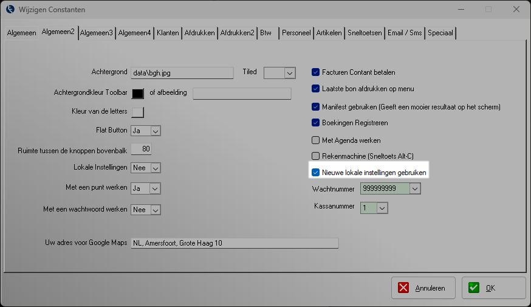Uncheck Nieuwe lokale instellingen gebruiken
This screenshot has height=307, width=531.
[315, 173]
